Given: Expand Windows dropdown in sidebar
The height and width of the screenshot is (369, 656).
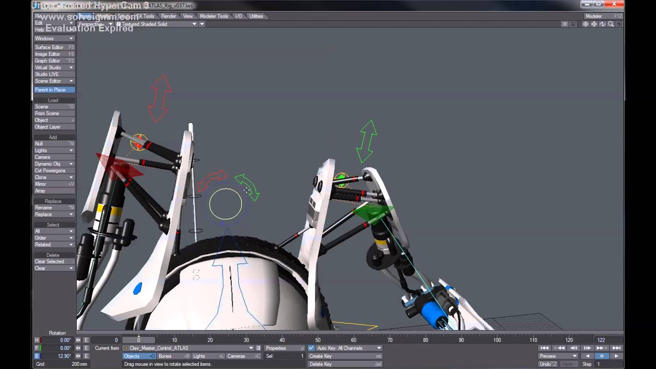Looking at the screenshot, I should click(x=54, y=38).
